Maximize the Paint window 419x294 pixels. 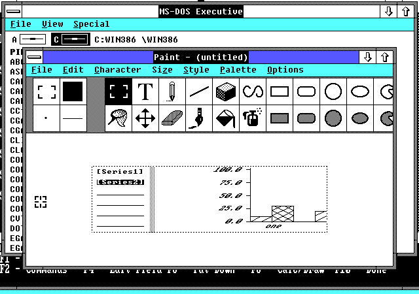(385, 57)
